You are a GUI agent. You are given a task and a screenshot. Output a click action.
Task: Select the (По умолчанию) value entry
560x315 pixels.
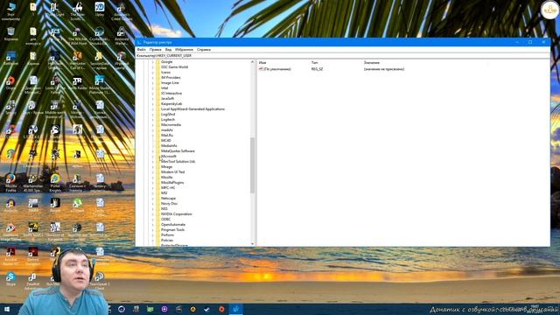point(277,69)
